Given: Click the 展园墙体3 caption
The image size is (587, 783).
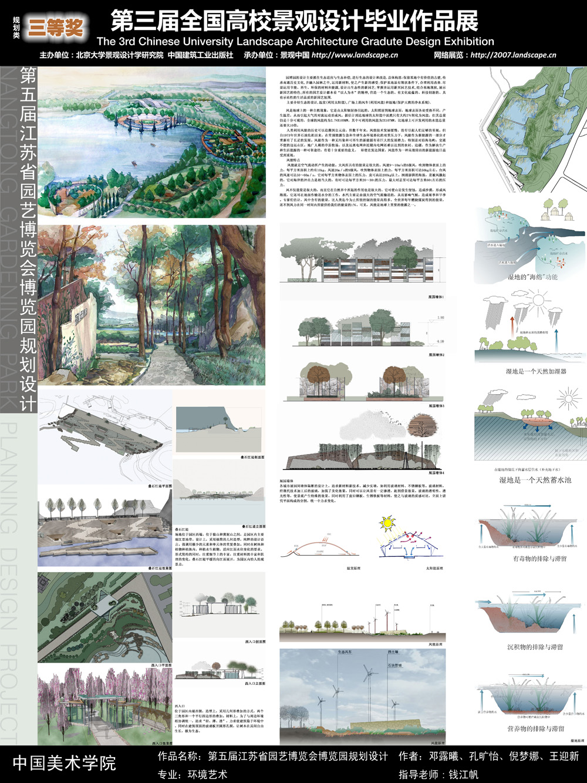Looking at the screenshot, I should (x=436, y=406).
